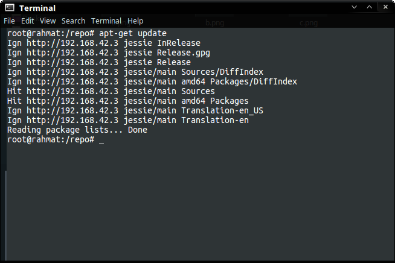The image size is (395, 263).
Task: Open the Search menu
Action: coord(74,21)
